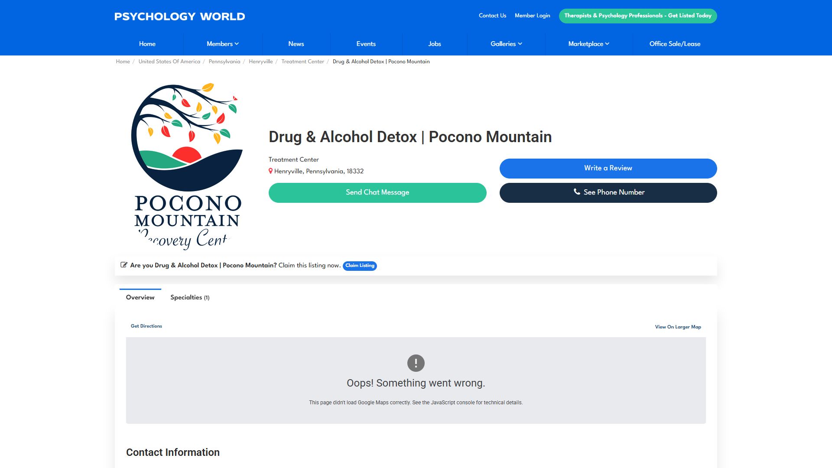Switch to the Specialties tab
Viewport: 832px width, 468px height.
point(190,297)
